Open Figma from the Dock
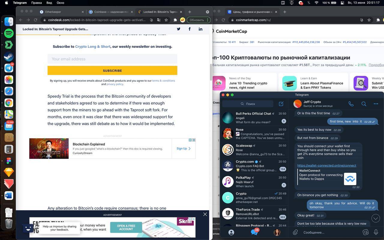Viewport: 384px width, 240px height. click(9, 161)
